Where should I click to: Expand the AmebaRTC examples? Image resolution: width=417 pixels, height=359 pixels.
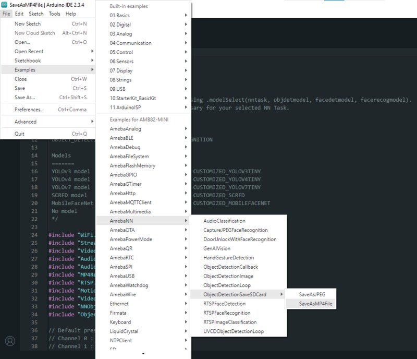pos(143,258)
